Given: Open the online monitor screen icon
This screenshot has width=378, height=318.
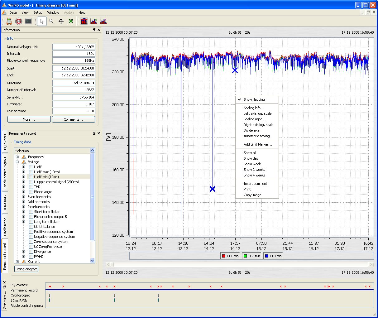Looking at the screenshot, I should click(28, 21).
